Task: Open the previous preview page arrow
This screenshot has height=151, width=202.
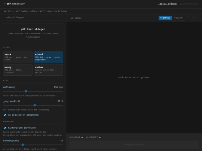Action: point(189,18)
